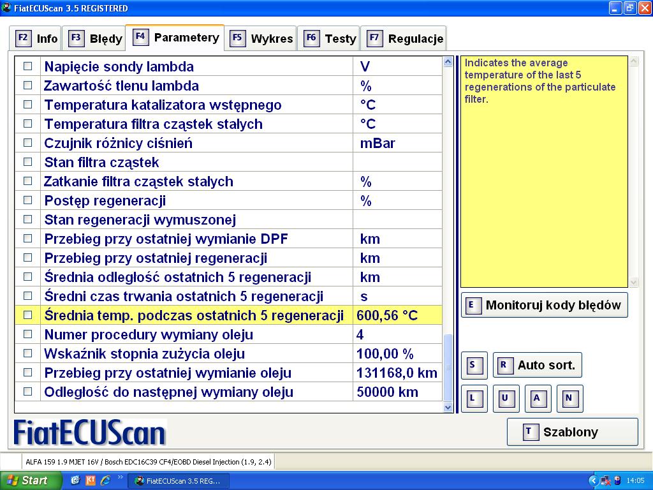Click the S button
Screen dimensions: 653x490
point(474,366)
